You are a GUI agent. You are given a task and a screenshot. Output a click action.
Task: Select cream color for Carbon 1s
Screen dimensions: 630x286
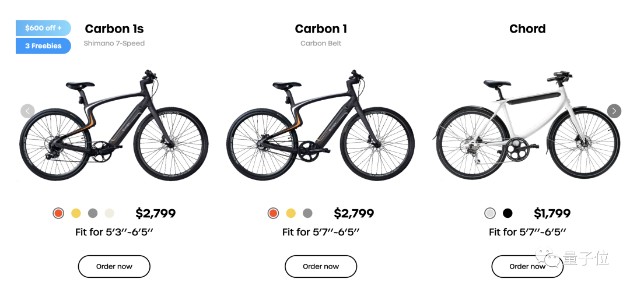109,213
